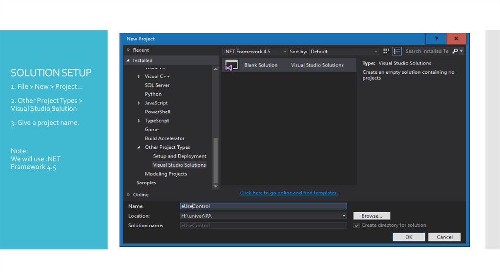This screenshot has width=500, height=280.
Task: Select Build Accelerator tree item
Action: [165, 138]
